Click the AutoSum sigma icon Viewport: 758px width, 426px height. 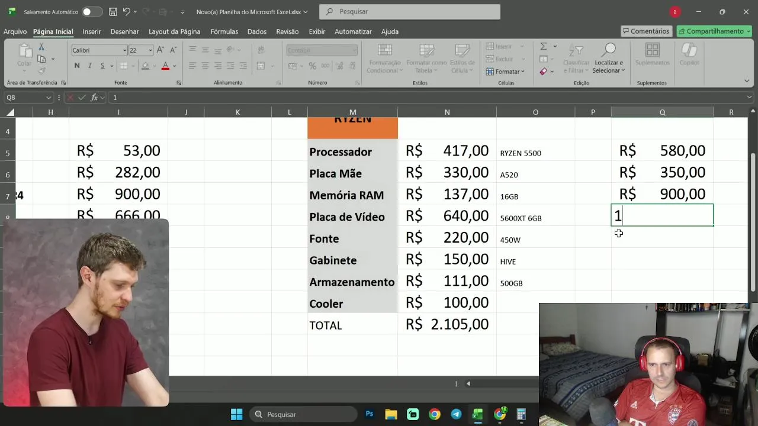click(x=543, y=46)
